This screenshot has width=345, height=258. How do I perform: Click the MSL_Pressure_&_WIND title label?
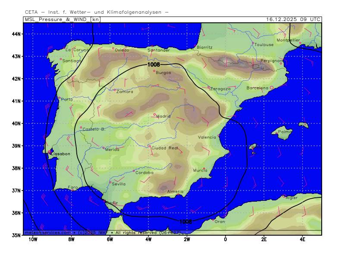(x=62, y=19)
